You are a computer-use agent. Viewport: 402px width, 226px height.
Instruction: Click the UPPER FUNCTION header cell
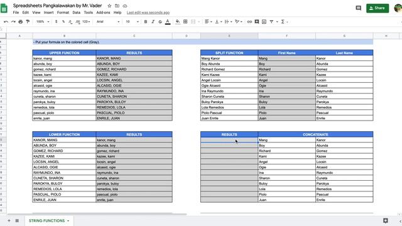[x=64, y=53]
